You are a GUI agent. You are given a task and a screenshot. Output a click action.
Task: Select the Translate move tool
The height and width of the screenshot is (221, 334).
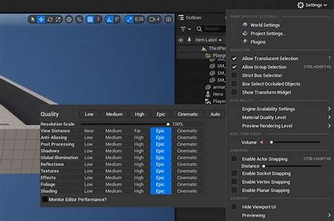coord(41,20)
